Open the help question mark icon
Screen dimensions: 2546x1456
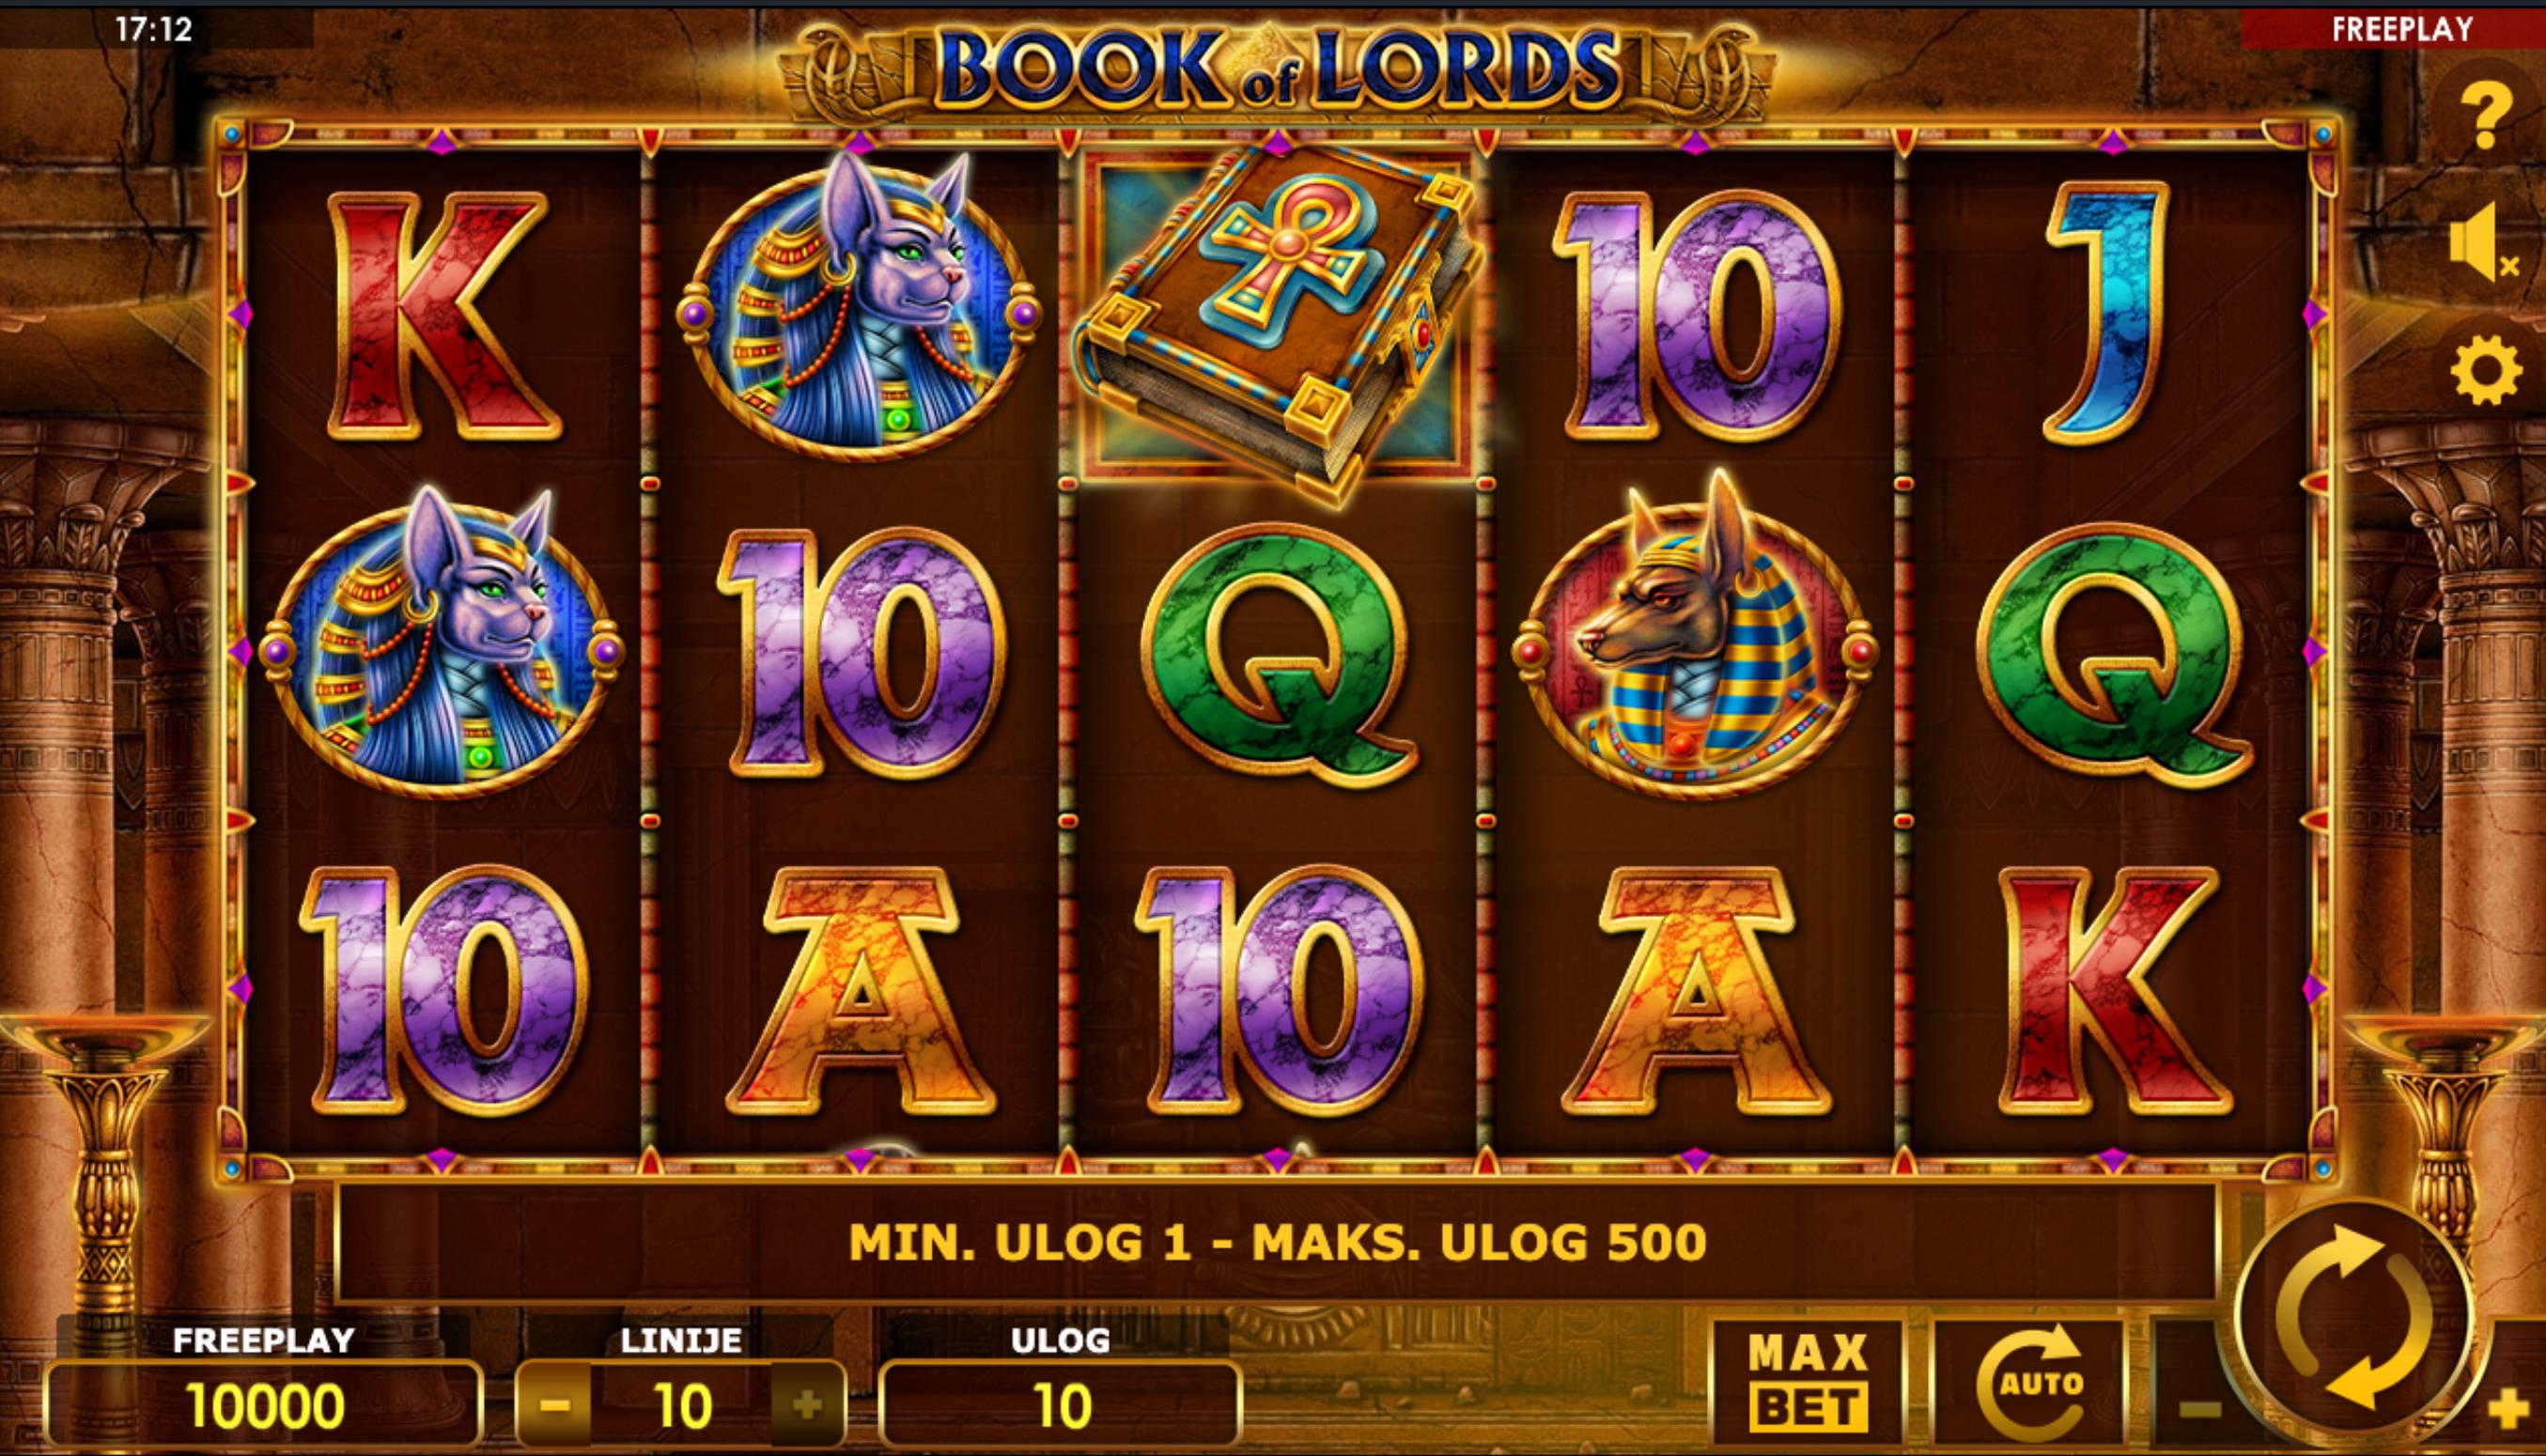pos(2486,115)
